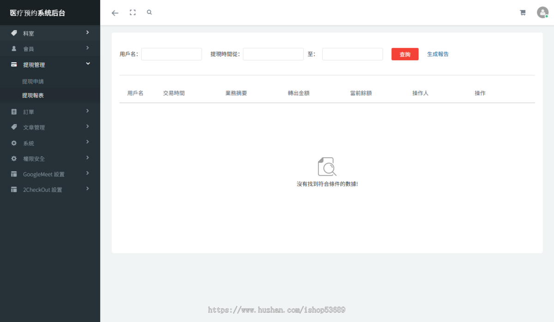Viewport: 554px width, 322px height.
Task: Open the 系統 menu label
Action: pyautogui.click(x=29, y=143)
